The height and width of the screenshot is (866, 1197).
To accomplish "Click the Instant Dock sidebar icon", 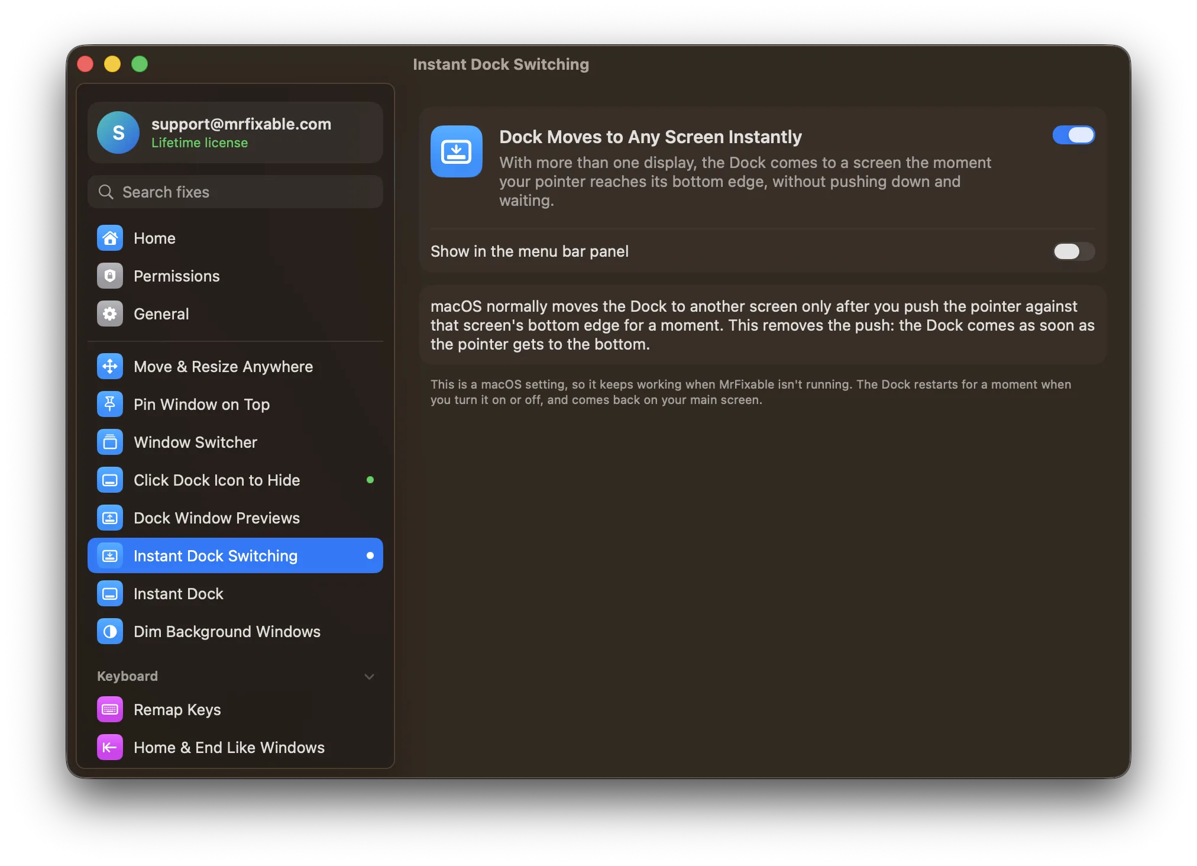I will tap(110, 594).
